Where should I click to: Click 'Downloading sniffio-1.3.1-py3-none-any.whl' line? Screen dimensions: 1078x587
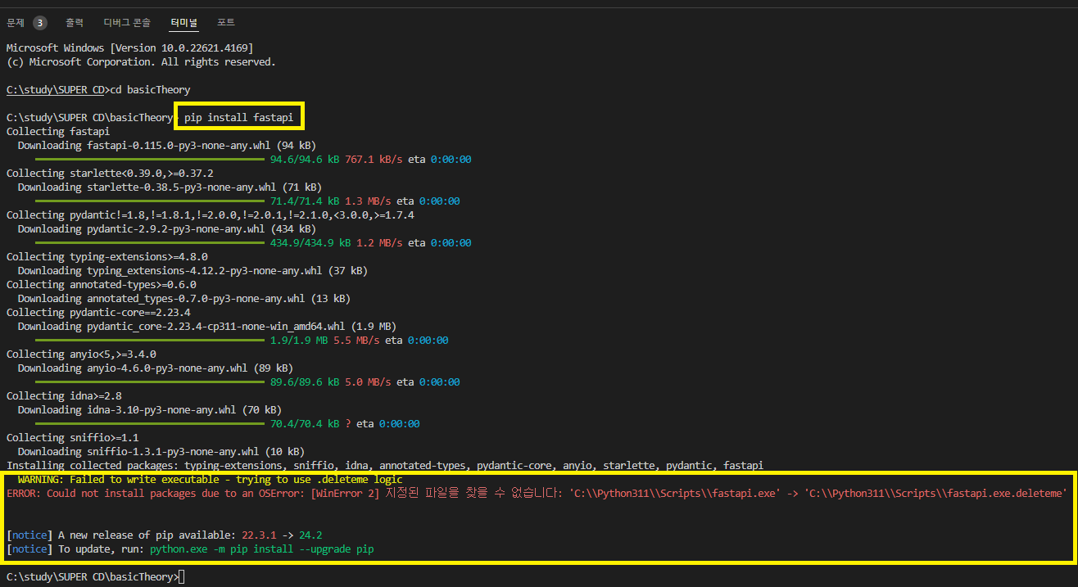(x=161, y=451)
